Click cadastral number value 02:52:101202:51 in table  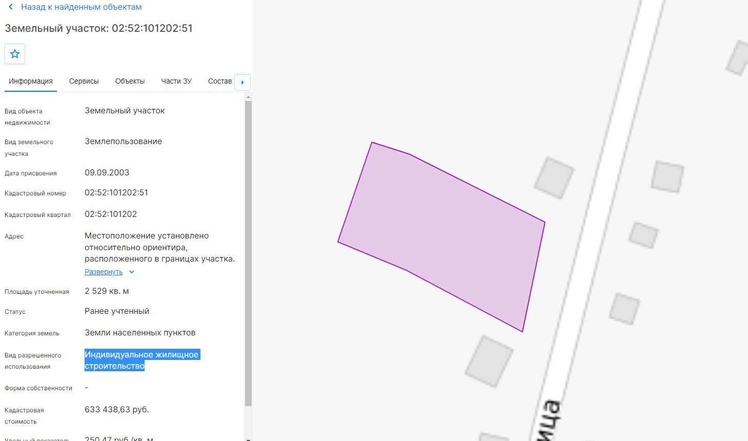point(116,193)
